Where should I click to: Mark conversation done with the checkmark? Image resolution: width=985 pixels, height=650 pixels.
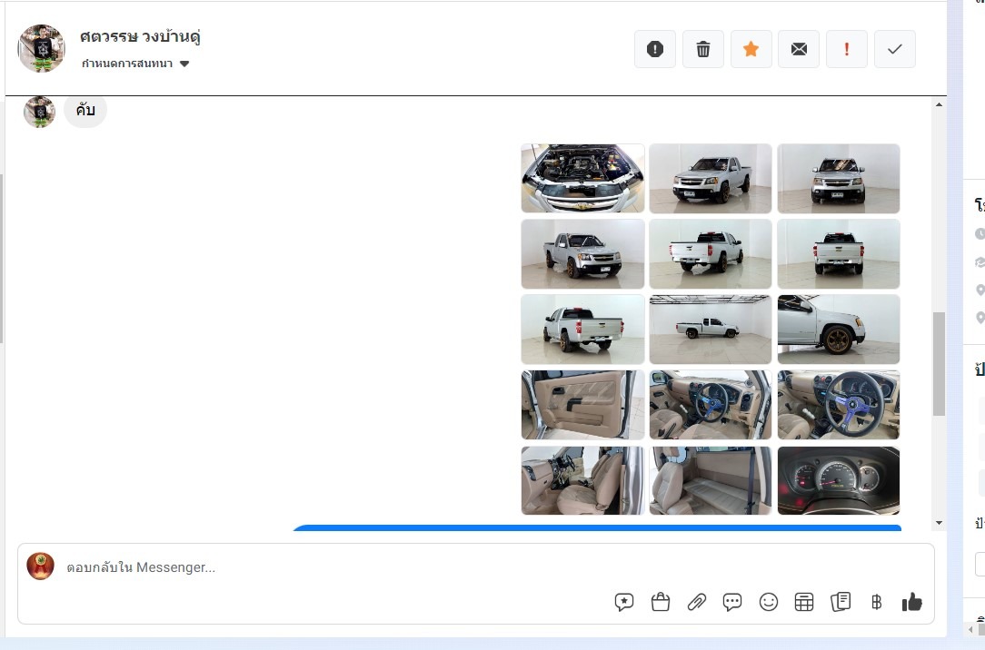pos(894,49)
